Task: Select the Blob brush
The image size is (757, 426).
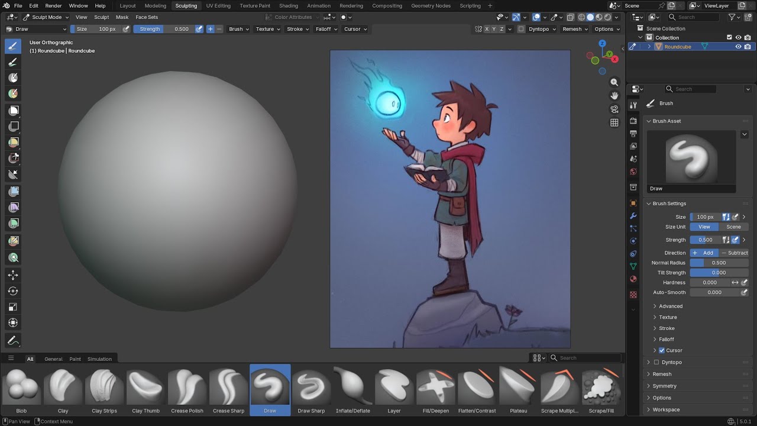Action: tap(21, 389)
